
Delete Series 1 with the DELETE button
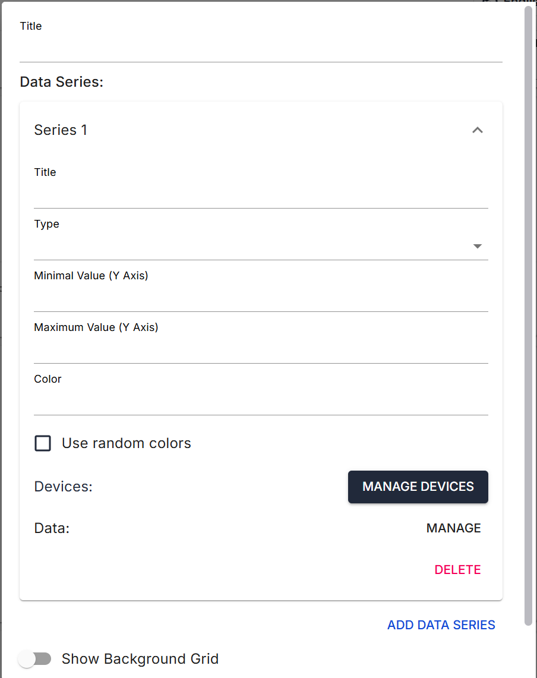(457, 570)
